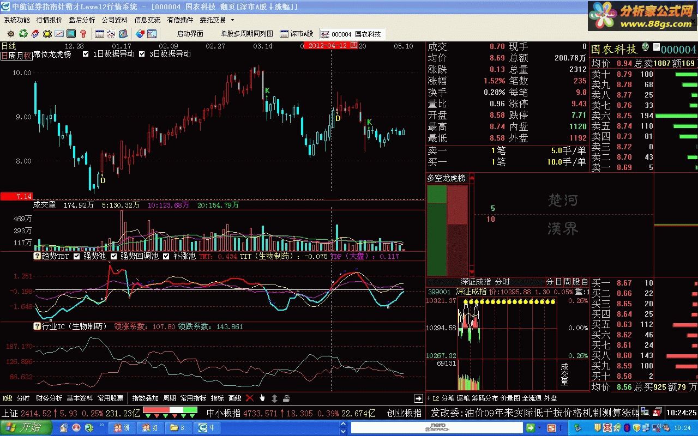Viewport: 698px width, 436px height.
Task: Click the padlock lock icon
Action: 286,398
